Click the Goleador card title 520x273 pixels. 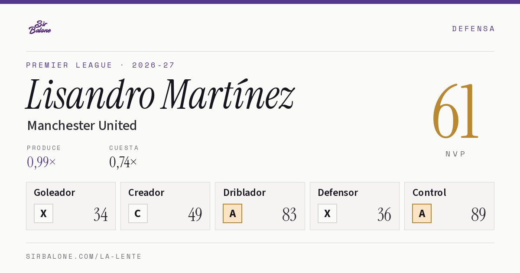55,192
